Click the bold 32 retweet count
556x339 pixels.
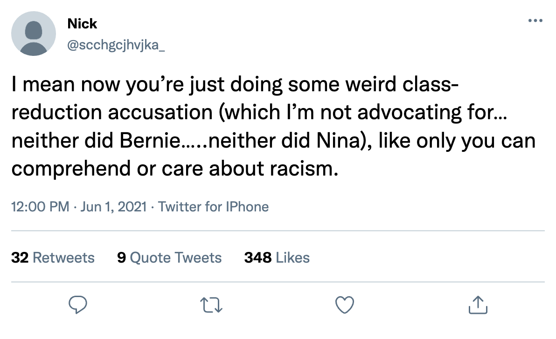click(x=20, y=258)
